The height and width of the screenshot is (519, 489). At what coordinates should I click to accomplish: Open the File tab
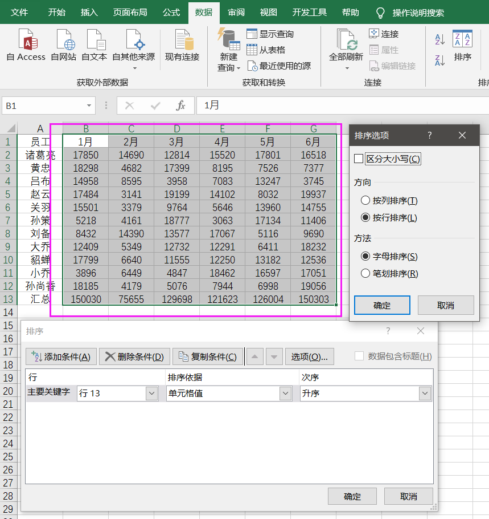tap(19, 13)
